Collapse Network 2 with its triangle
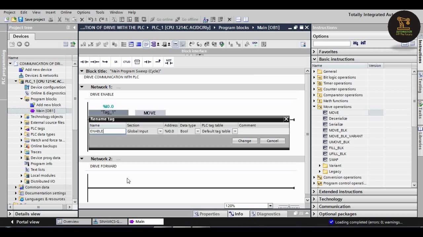Screen dimensions: 423x237 [x=82, y=159]
